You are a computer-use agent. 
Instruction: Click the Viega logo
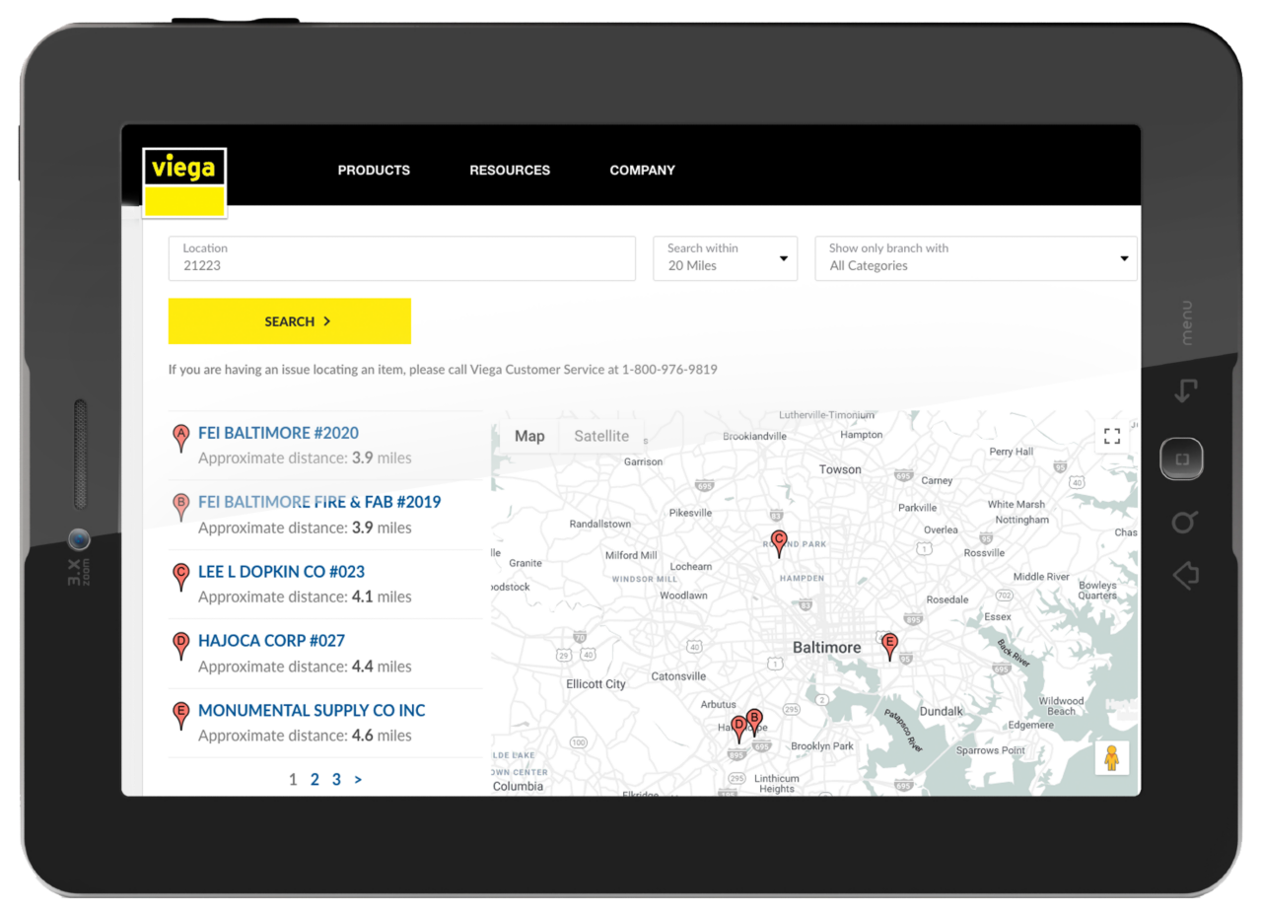point(184,181)
